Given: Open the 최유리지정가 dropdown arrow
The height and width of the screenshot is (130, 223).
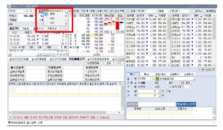Looking at the screenshot, I should coord(189,87).
